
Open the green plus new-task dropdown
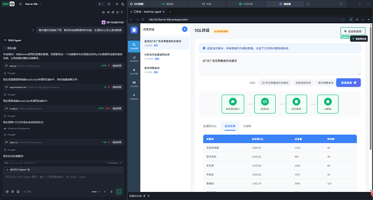[101, 4]
